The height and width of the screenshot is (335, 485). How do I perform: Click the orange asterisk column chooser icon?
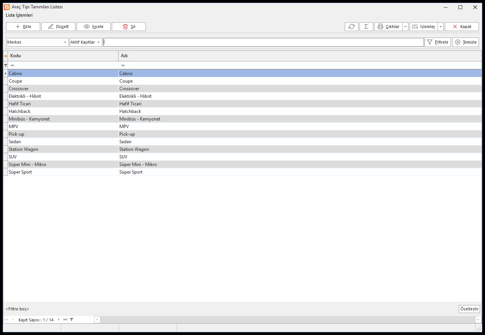[5, 56]
